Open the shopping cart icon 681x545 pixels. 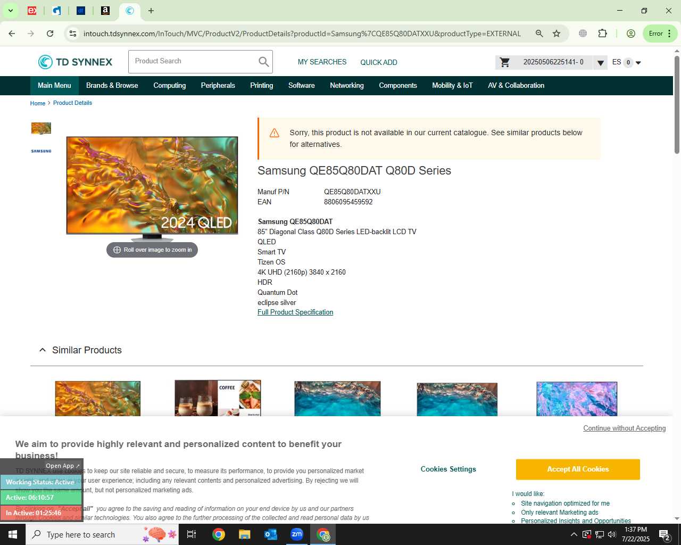[505, 62]
